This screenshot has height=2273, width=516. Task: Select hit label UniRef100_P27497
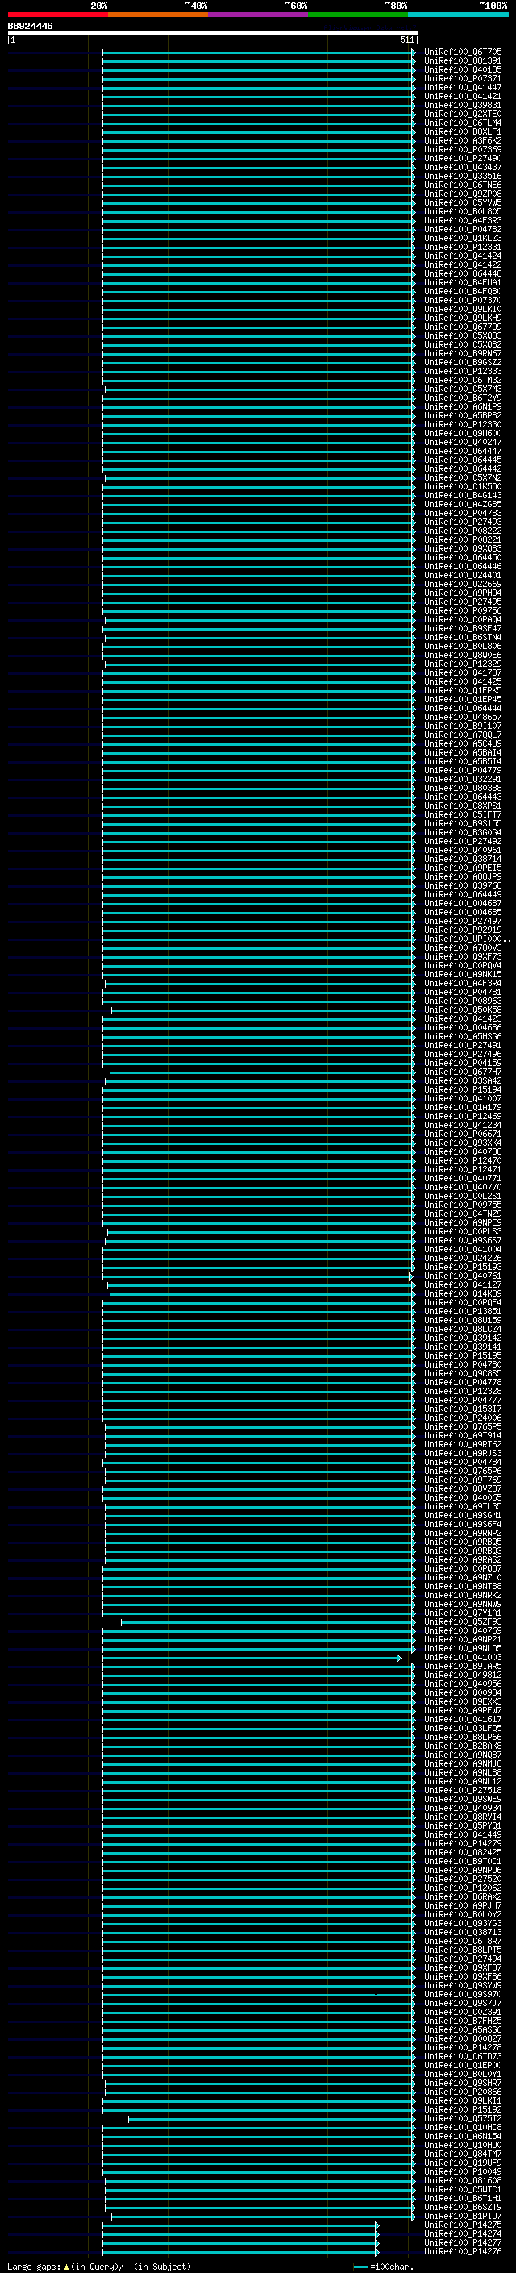(463, 921)
